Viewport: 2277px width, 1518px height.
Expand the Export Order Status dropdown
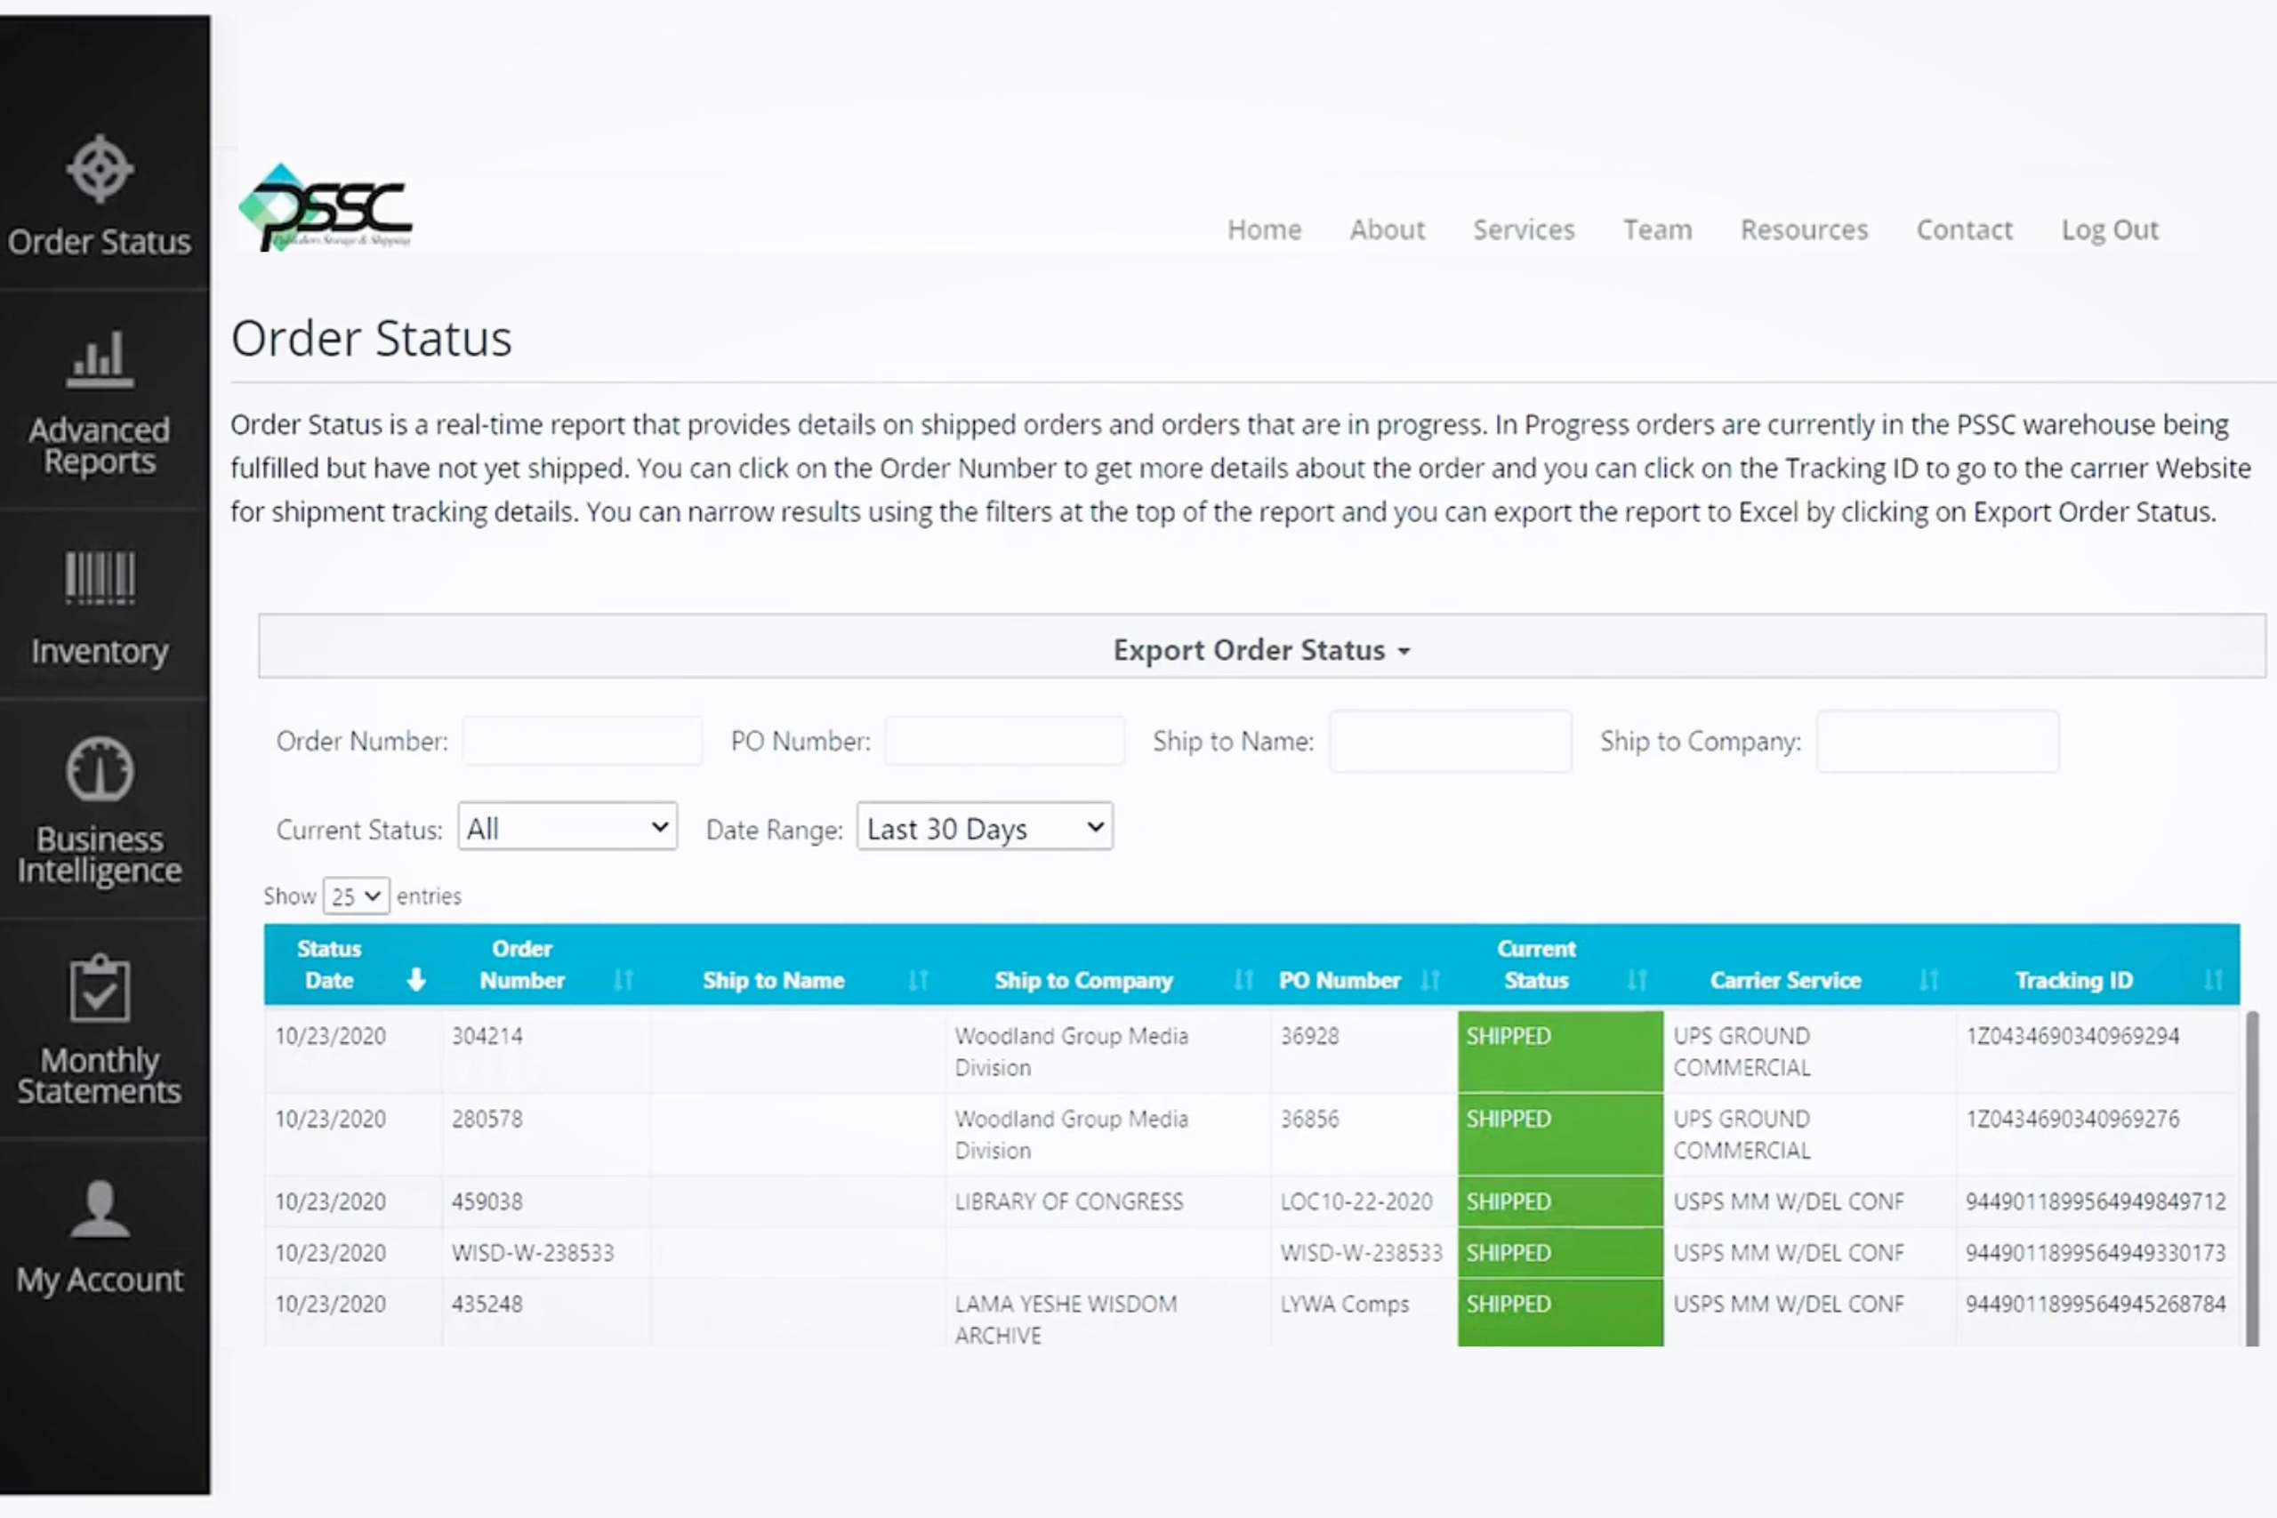[x=1260, y=649]
